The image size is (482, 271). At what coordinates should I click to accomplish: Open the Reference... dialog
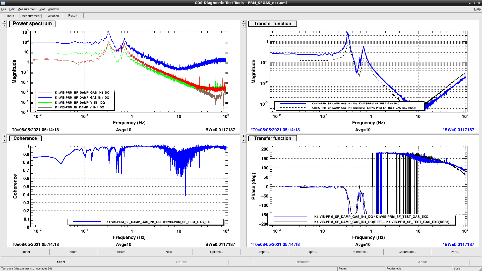click(x=359, y=252)
